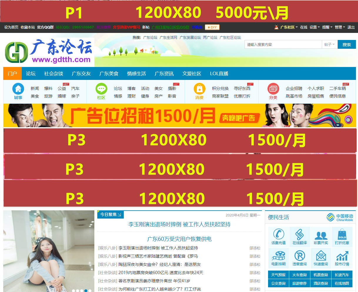Focus the search input field
This screenshot has width=358, height=292.
pyautogui.click(x=283, y=44)
